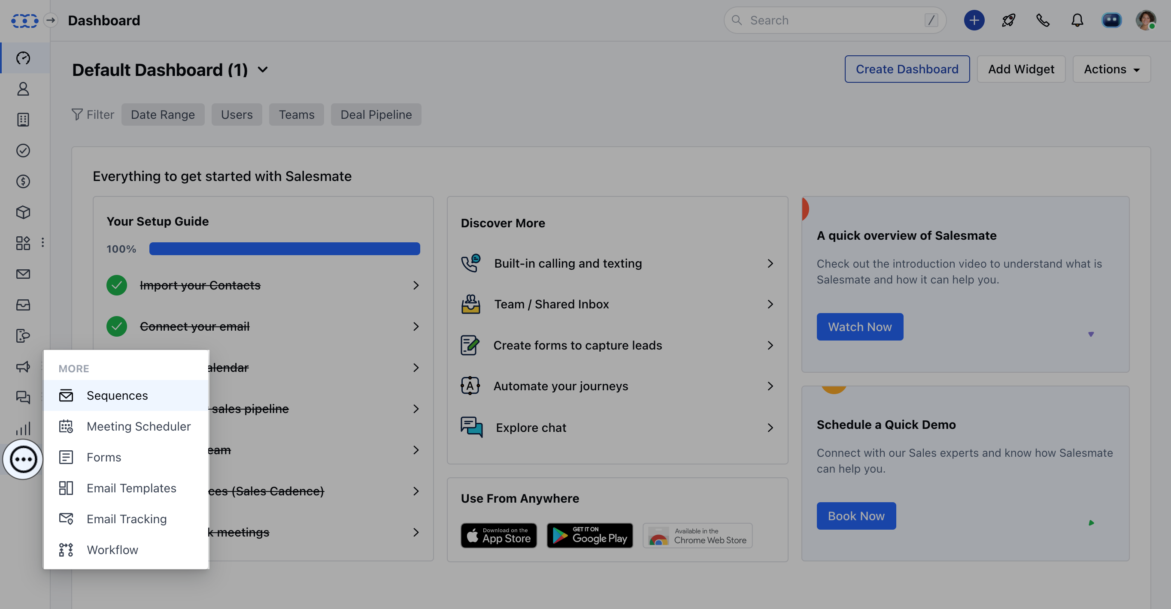
Task: Expand Automate your journeys chevron
Action: point(770,386)
